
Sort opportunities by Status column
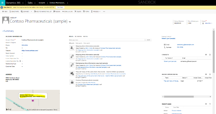[185, 78]
